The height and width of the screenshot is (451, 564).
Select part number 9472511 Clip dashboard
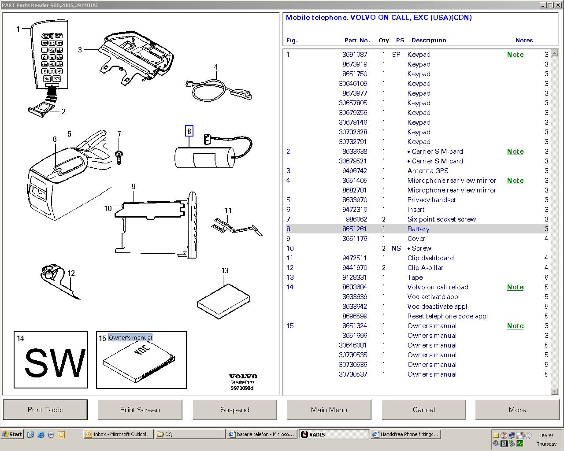click(x=417, y=258)
